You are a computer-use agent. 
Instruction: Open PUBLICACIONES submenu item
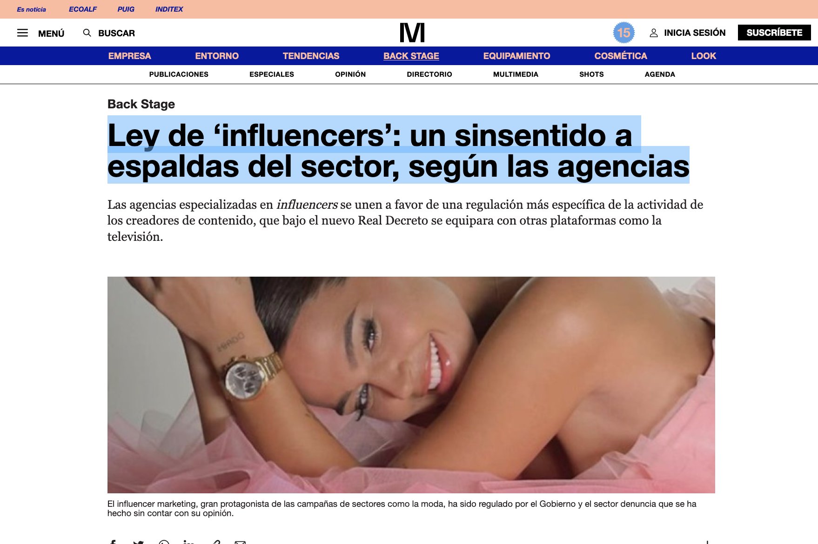(179, 74)
